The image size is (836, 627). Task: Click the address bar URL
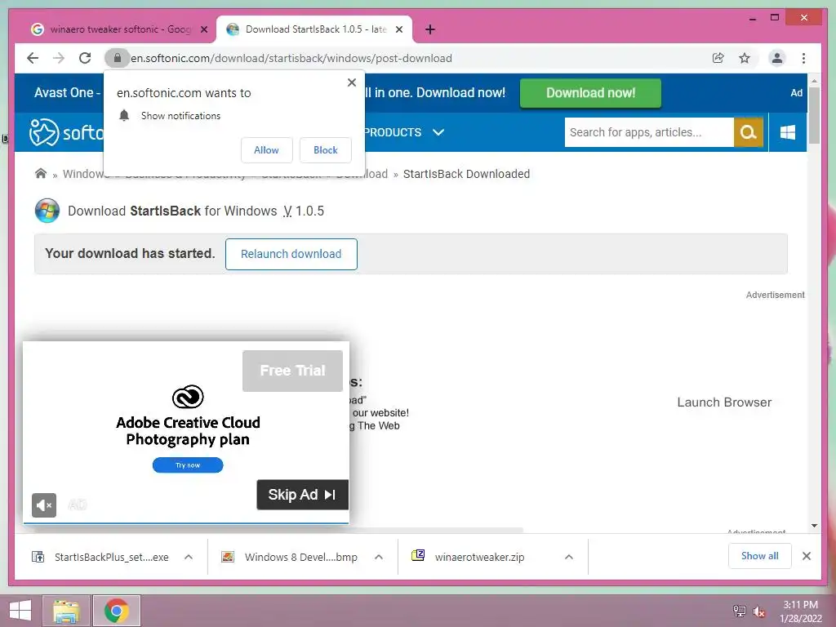click(x=291, y=58)
